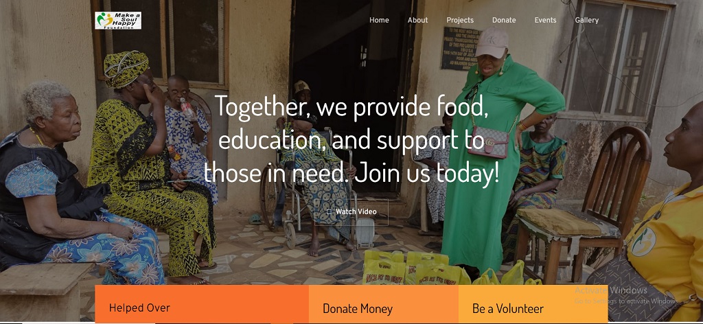703x324 pixels.
Task: Open the Events page
Action: 545,20
